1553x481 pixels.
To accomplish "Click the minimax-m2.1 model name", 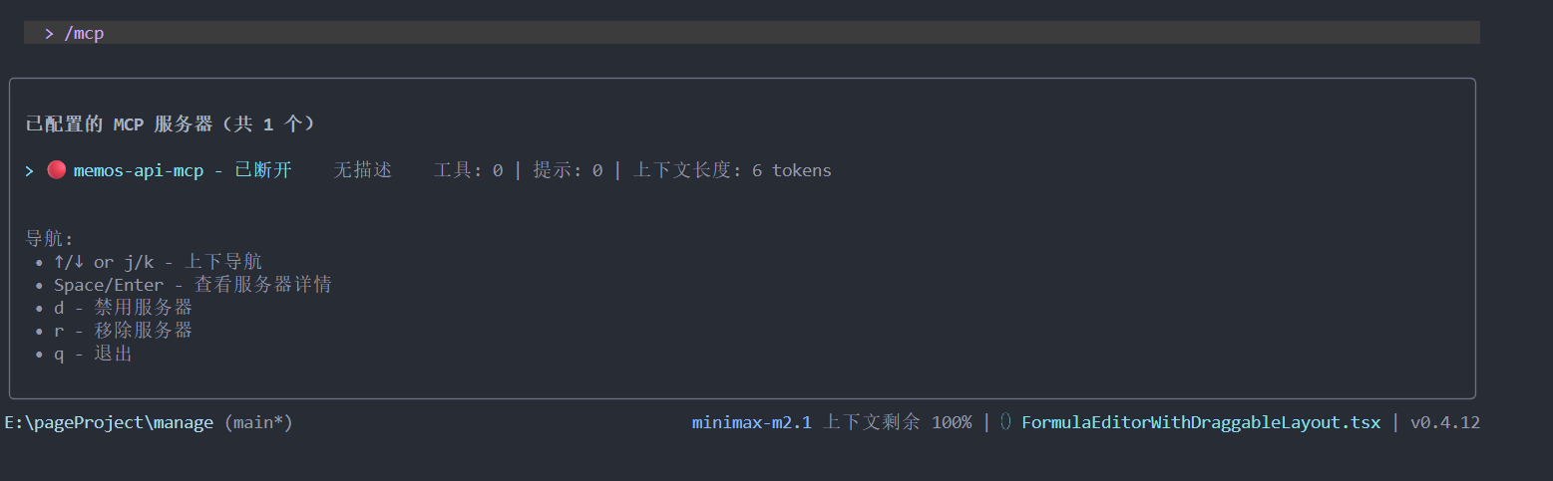I will point(751,422).
